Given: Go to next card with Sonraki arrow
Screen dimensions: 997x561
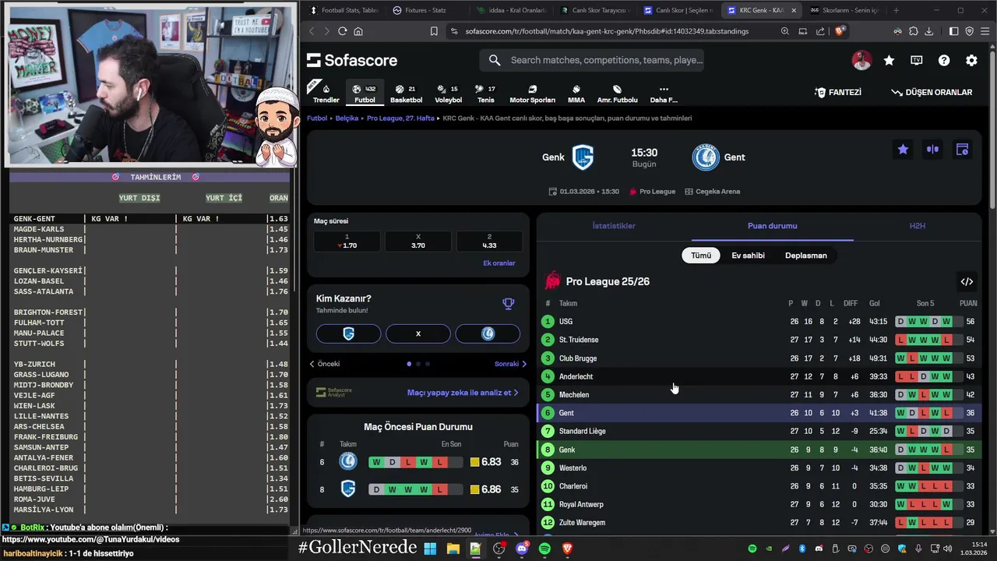Looking at the screenshot, I should pos(510,364).
